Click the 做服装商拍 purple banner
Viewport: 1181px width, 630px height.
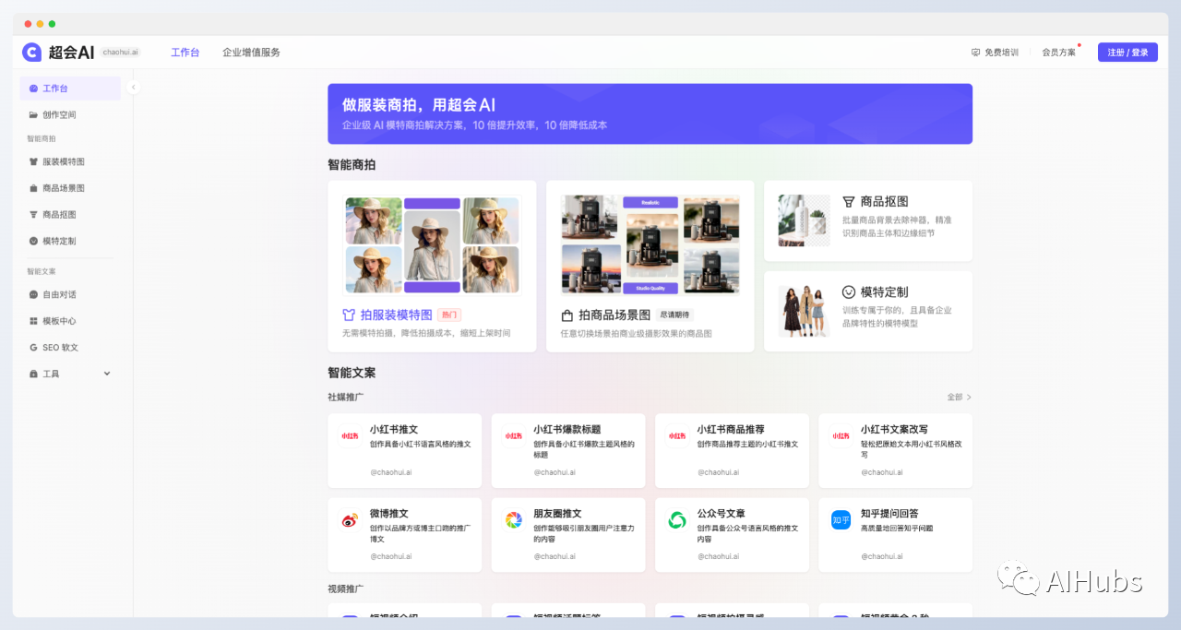(650, 113)
